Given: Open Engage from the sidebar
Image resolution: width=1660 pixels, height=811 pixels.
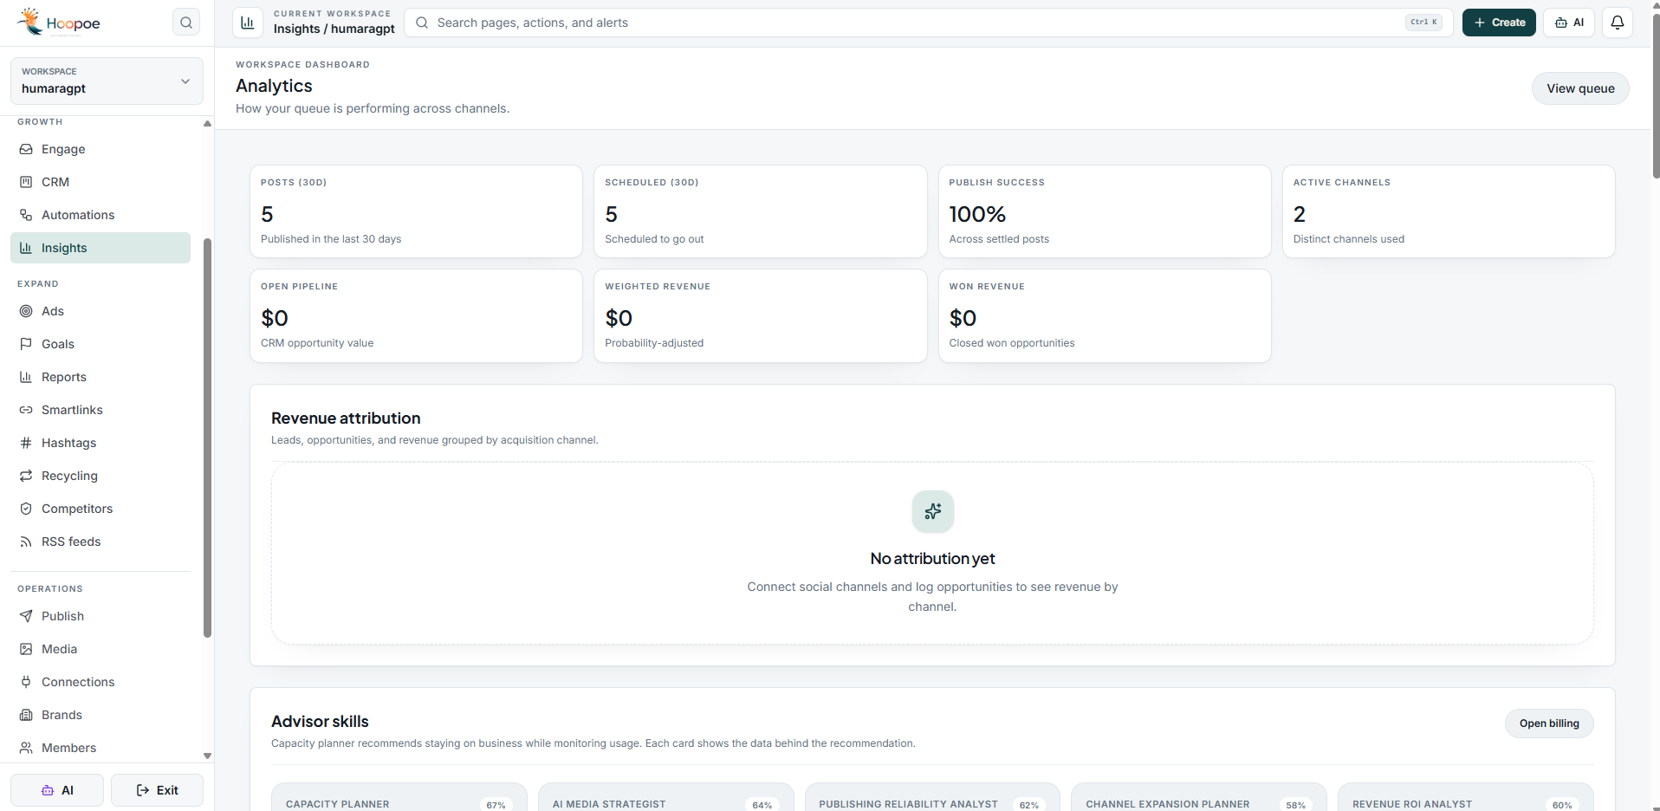Looking at the screenshot, I should [101, 149].
